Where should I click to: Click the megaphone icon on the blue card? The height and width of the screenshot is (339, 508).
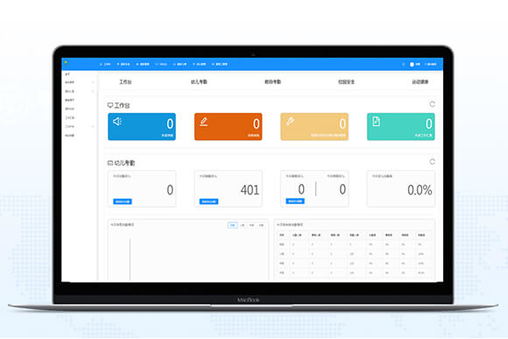[x=117, y=122]
